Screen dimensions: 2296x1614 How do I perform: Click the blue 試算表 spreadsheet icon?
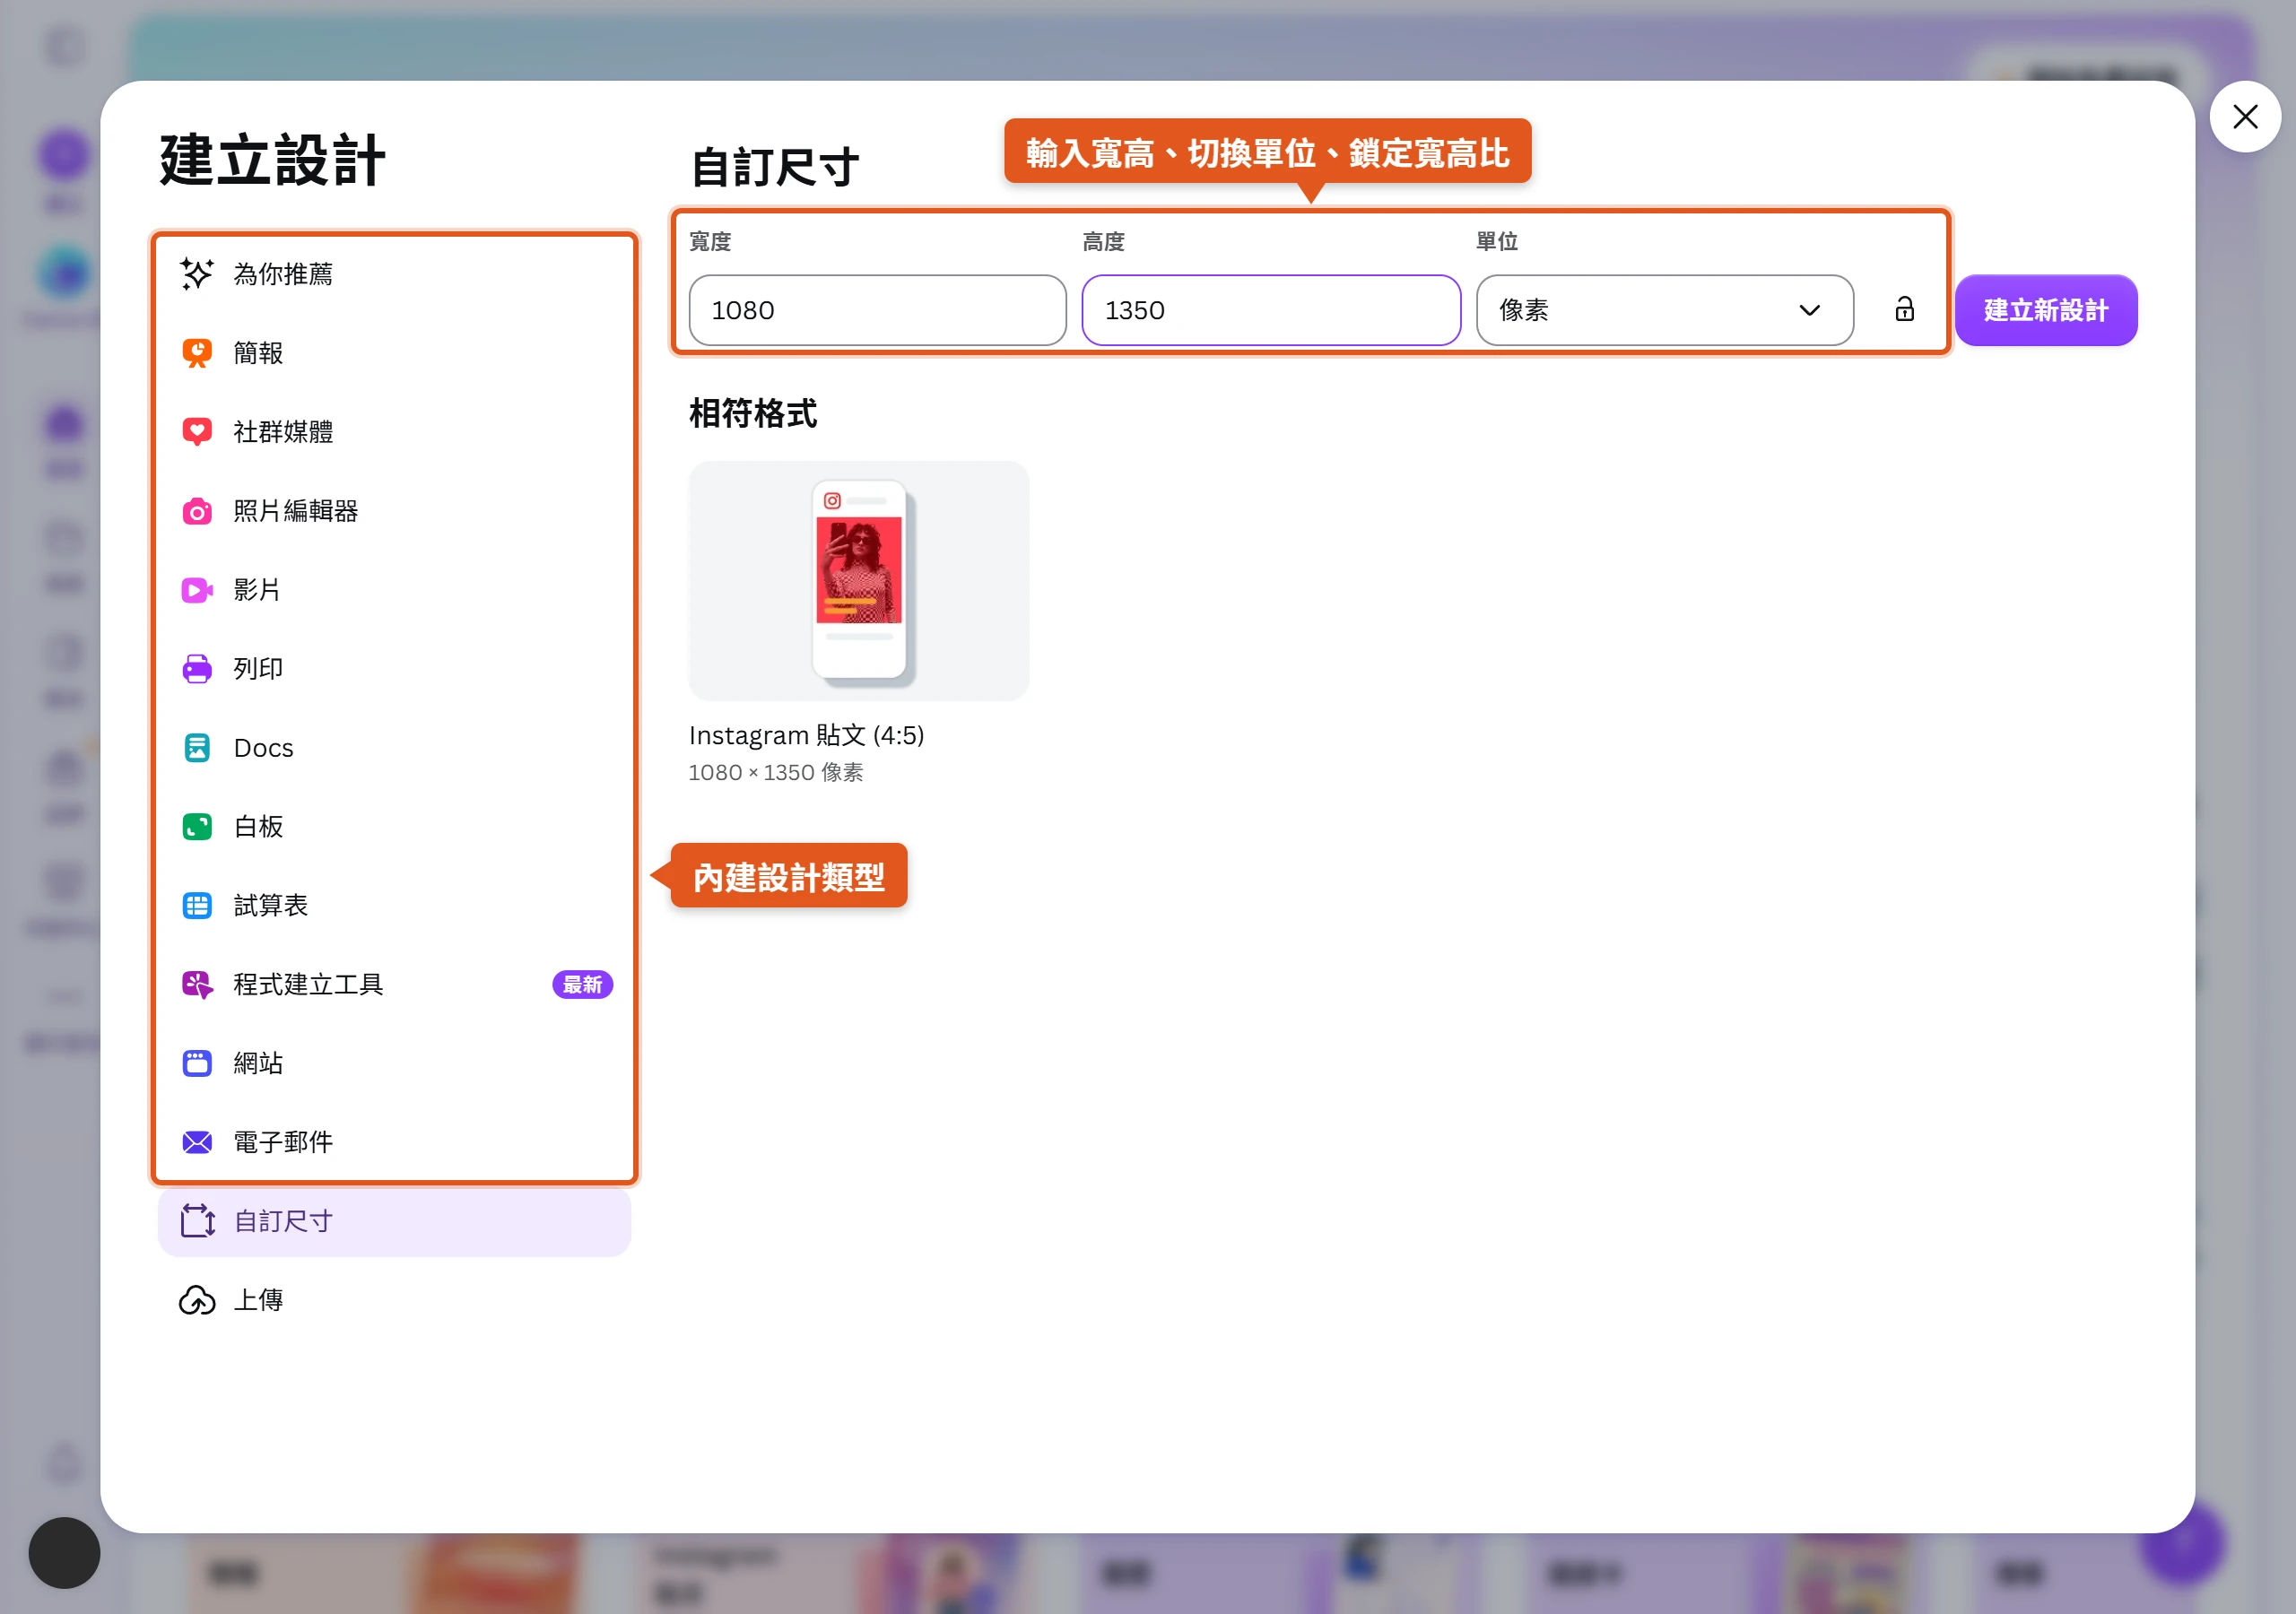coord(197,906)
